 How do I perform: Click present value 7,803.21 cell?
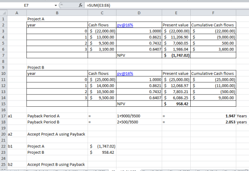(x=176, y=92)
